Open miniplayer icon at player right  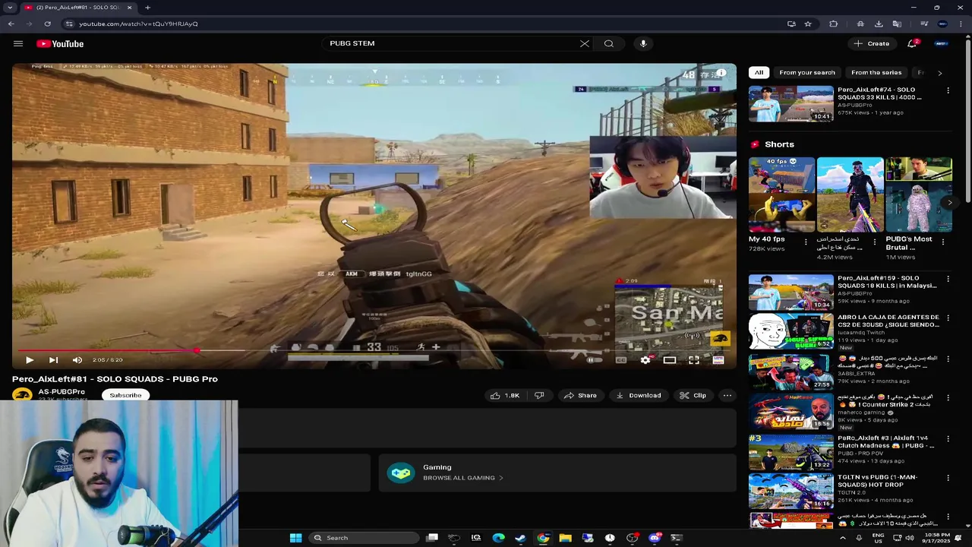[x=718, y=360]
